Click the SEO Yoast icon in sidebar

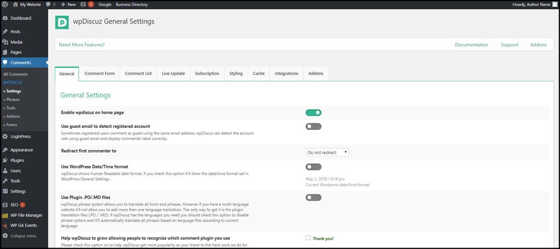pos(5,205)
